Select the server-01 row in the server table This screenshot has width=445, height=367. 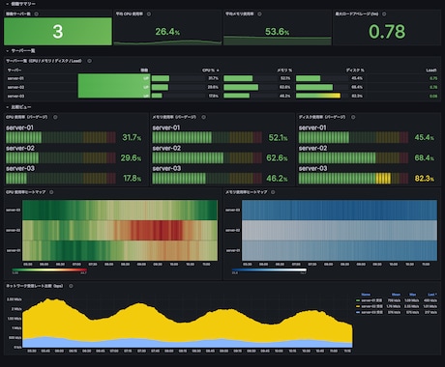click(x=222, y=78)
